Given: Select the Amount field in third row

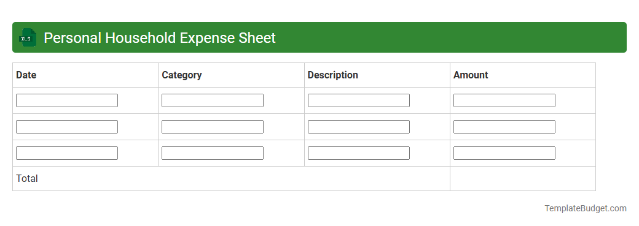Looking at the screenshot, I should (x=504, y=153).
